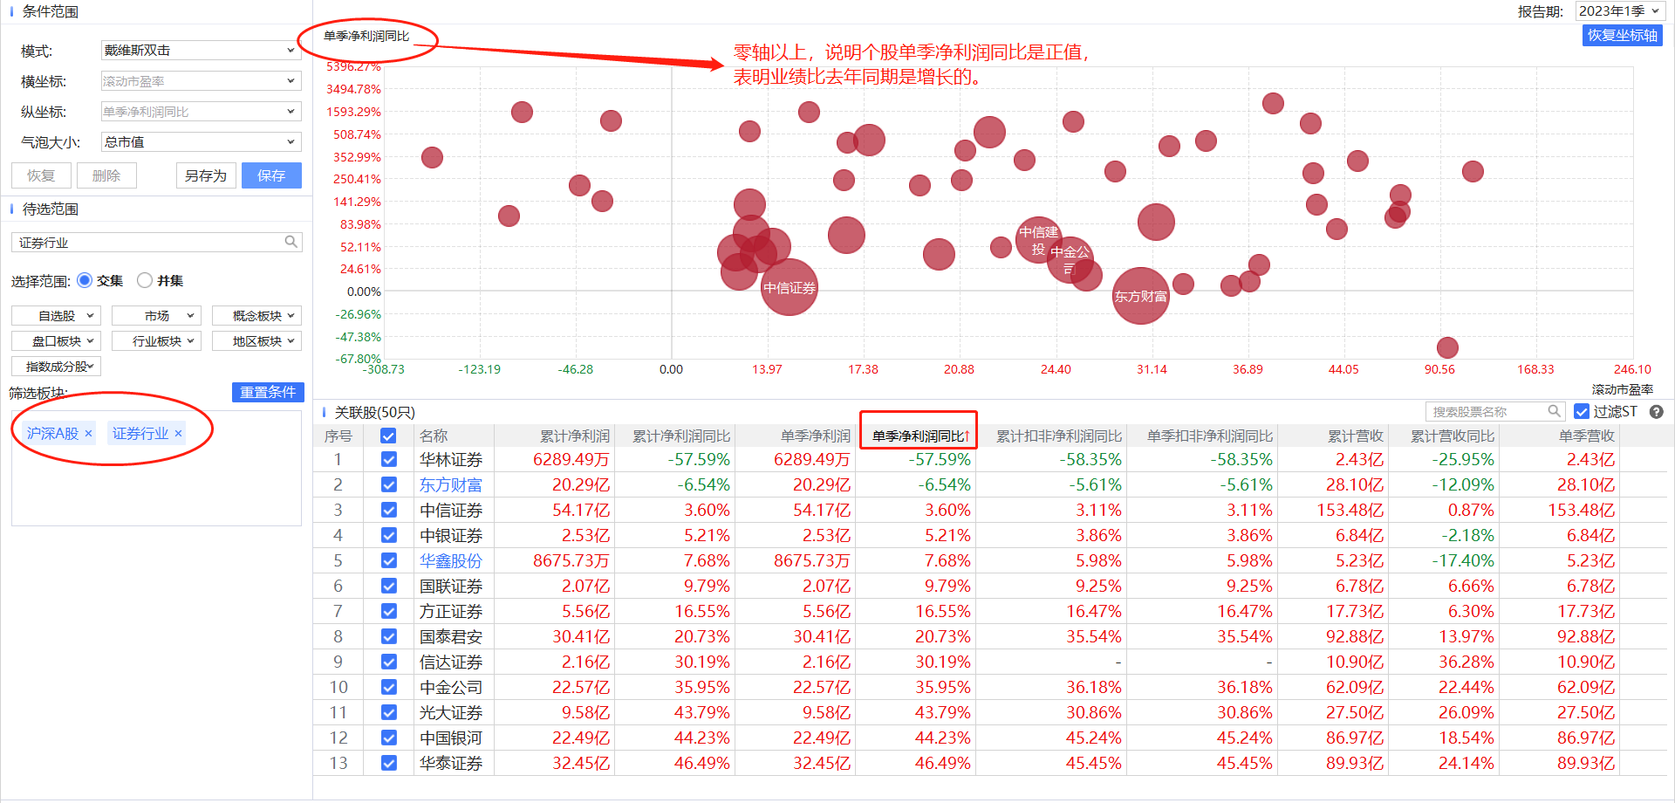Open the 报告期 dropdown 2023年1季
Screen dimensions: 1675x803
[x=1619, y=11]
